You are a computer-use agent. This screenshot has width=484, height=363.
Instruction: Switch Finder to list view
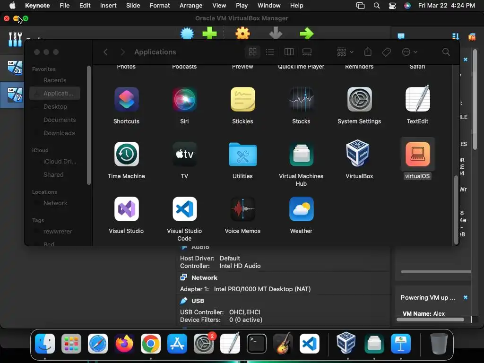point(270,52)
